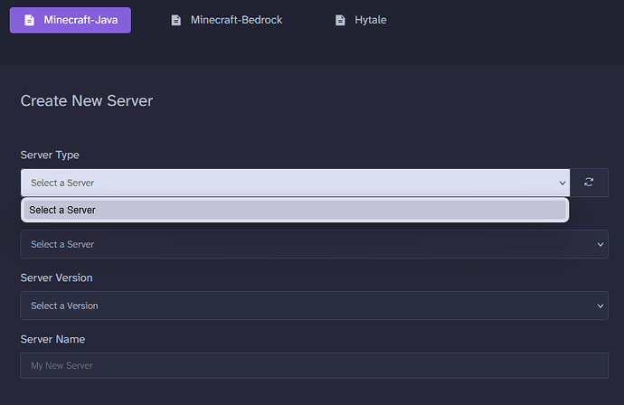Open the second 'Select a Server' dropdown
The height and width of the screenshot is (405, 624).
click(x=314, y=244)
